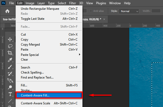Select the History Brush tool

(10, 74)
